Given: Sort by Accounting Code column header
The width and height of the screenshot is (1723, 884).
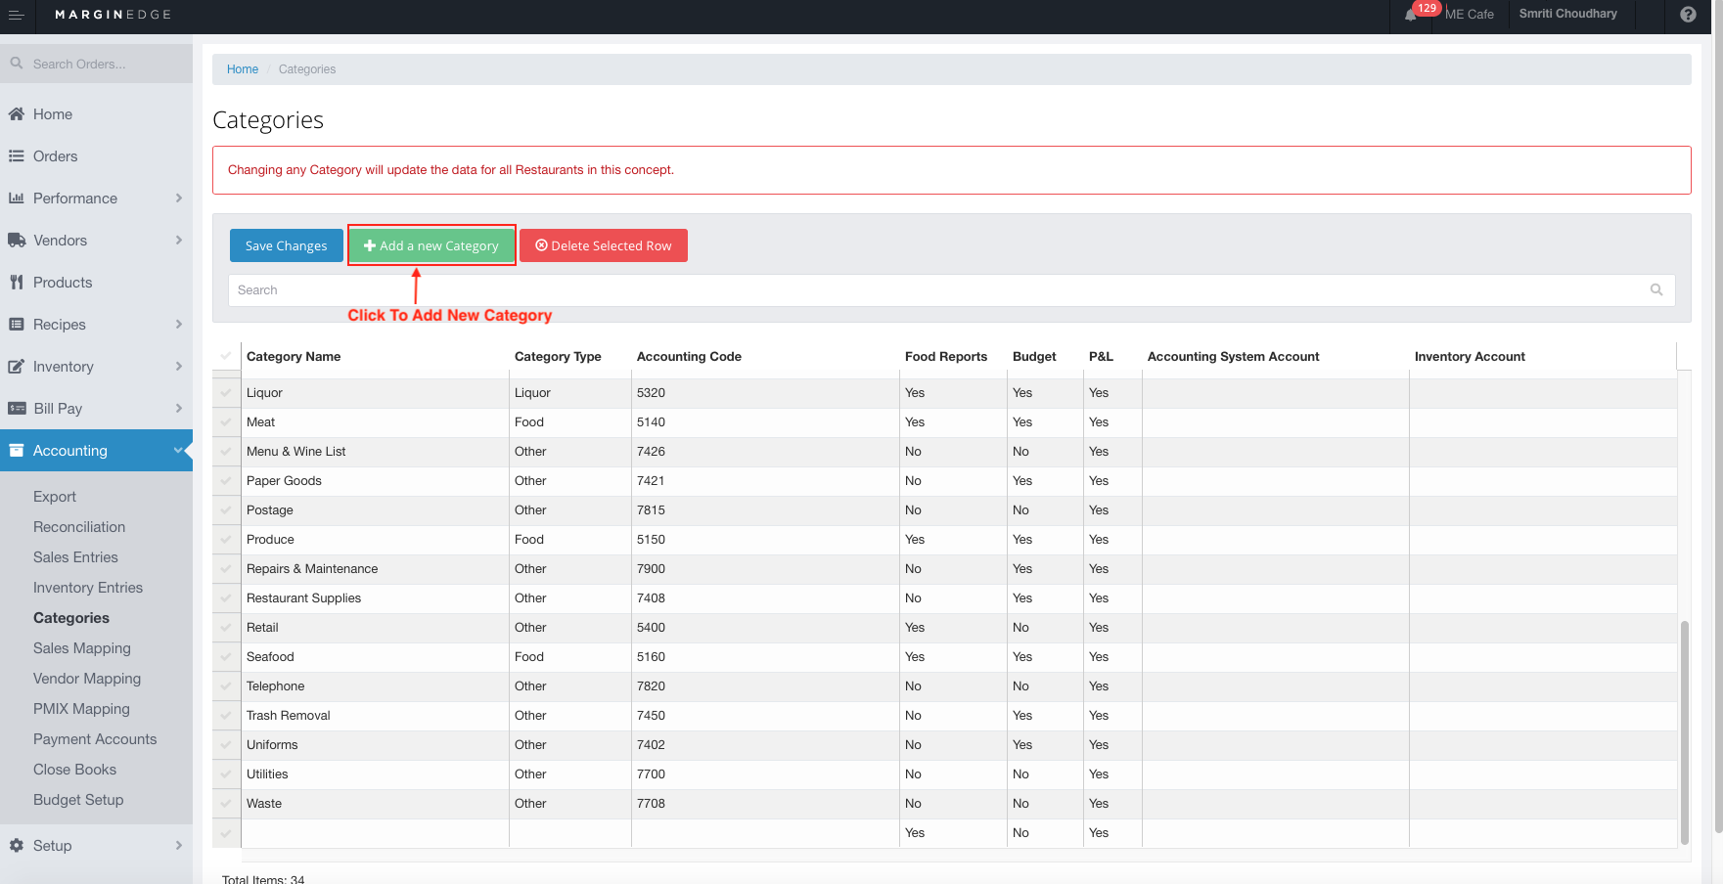Looking at the screenshot, I should click(x=689, y=357).
